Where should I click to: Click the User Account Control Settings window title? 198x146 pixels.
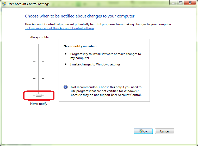tap(28, 4)
